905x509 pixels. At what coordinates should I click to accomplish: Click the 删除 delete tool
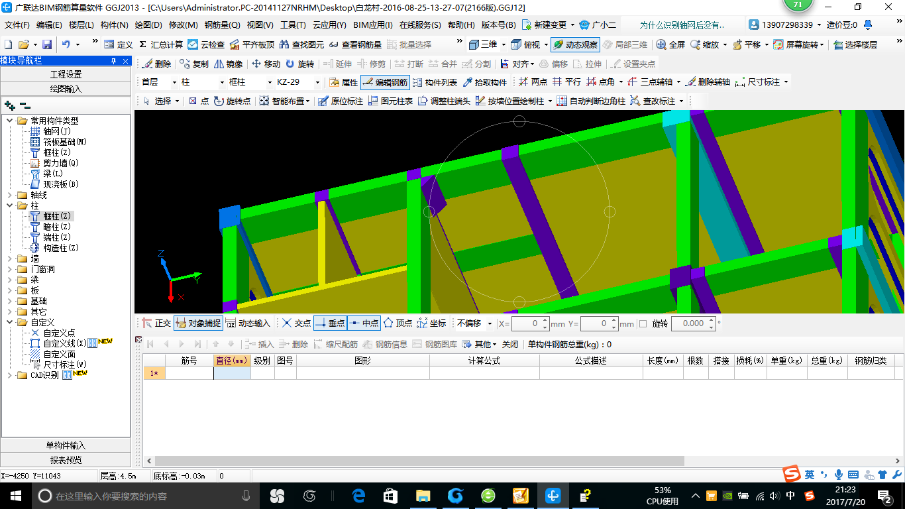point(156,64)
